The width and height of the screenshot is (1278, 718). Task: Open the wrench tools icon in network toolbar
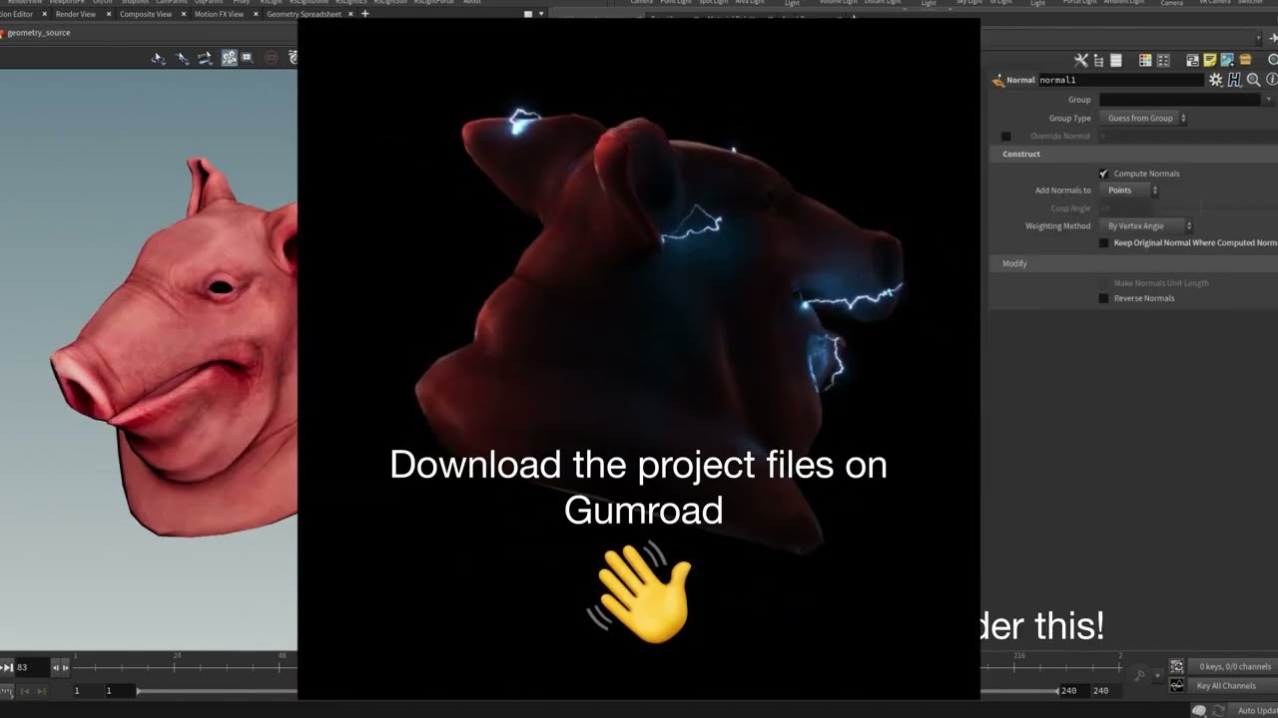(1080, 61)
